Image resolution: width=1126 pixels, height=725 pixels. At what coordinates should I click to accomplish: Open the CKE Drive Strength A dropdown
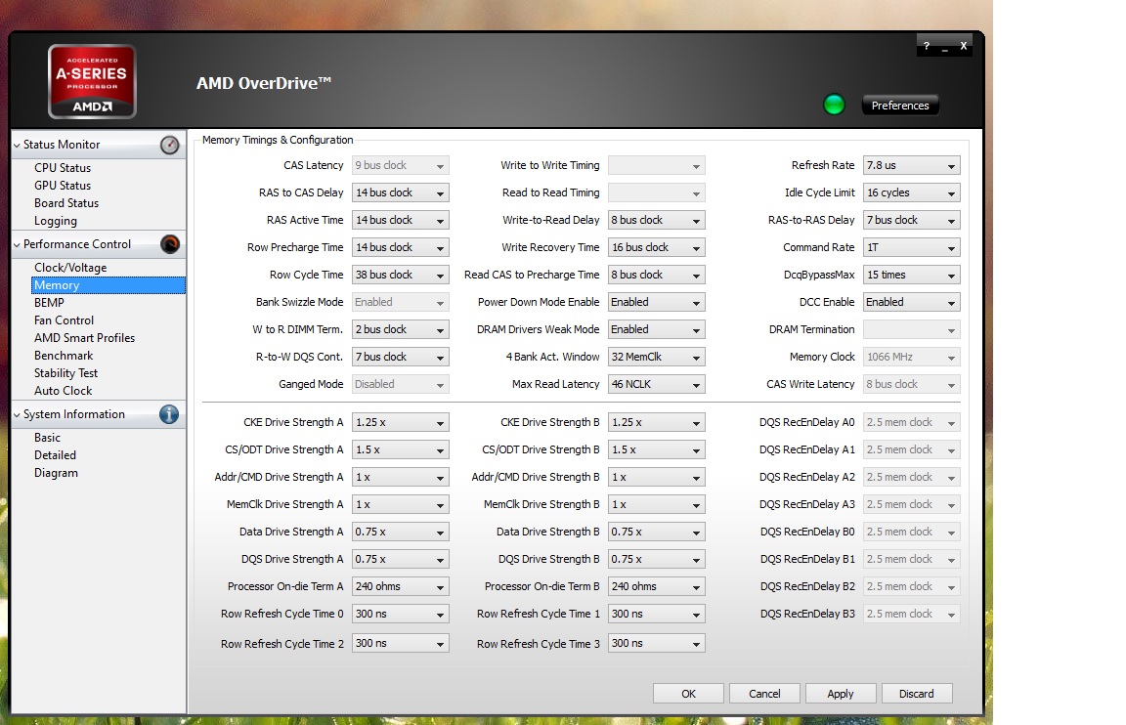(x=400, y=422)
